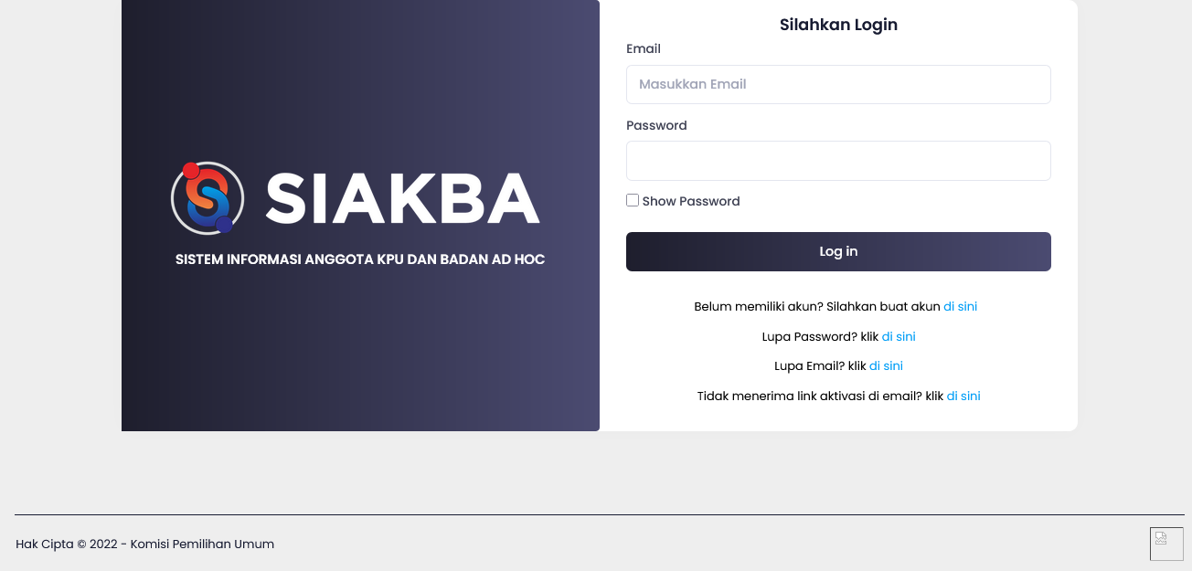Select the Password label above the input
Screen dimensions: 1192x571
(656, 125)
